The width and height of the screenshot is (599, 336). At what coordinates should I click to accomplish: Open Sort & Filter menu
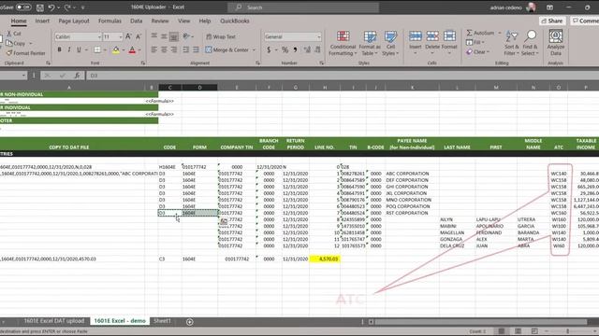(x=512, y=43)
